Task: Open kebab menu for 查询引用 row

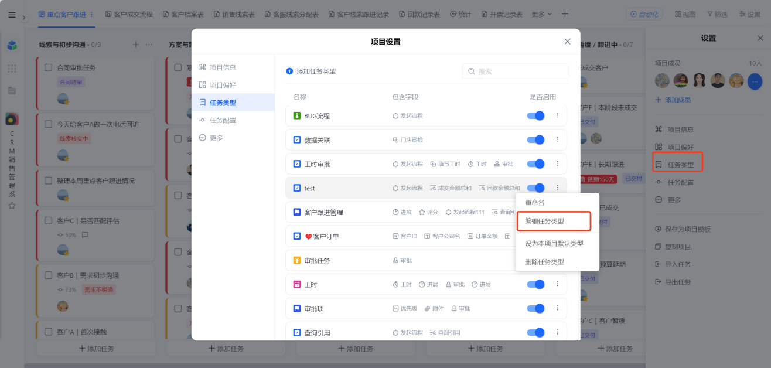Action: point(557,332)
